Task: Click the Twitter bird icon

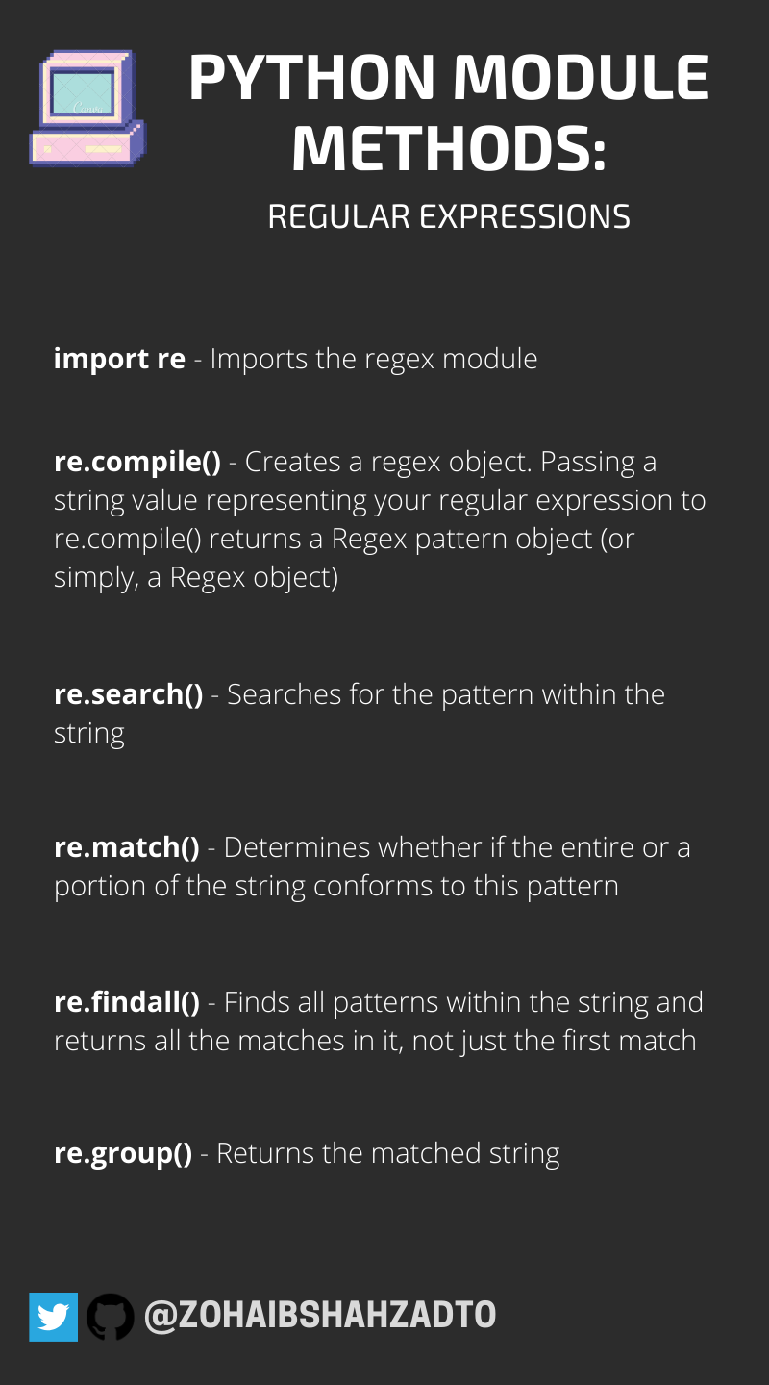Action: [53, 1317]
